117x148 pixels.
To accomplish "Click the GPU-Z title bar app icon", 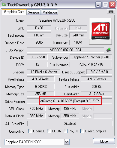I will coord(4,5).
